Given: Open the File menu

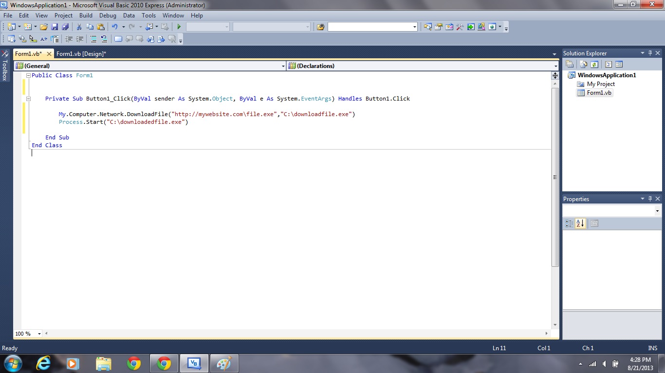Looking at the screenshot, I should (8, 16).
